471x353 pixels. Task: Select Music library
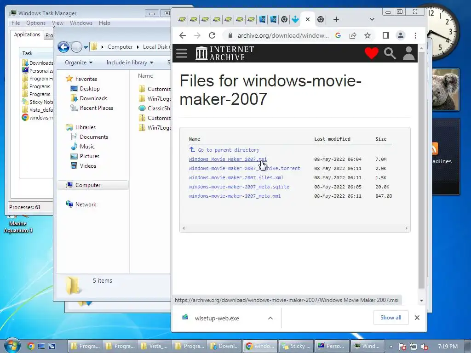click(x=87, y=147)
